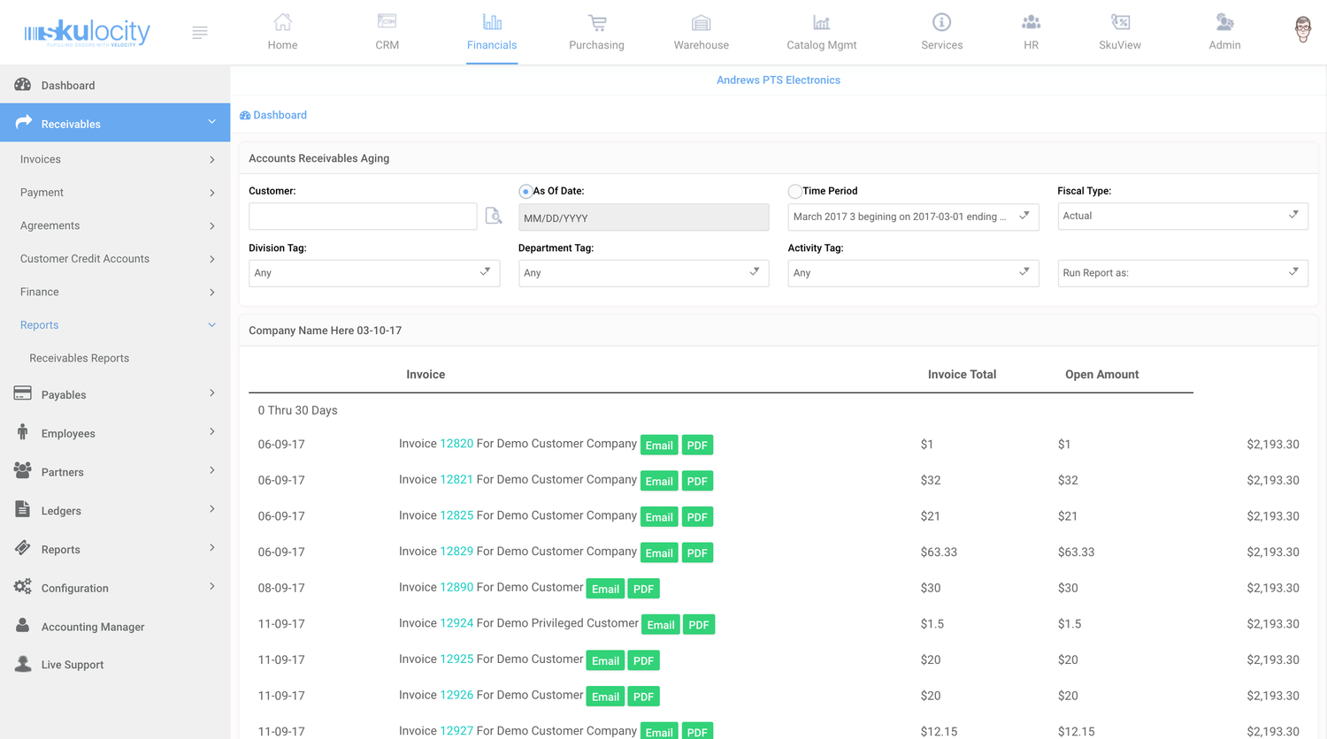Open invoice 12820 link

click(455, 444)
